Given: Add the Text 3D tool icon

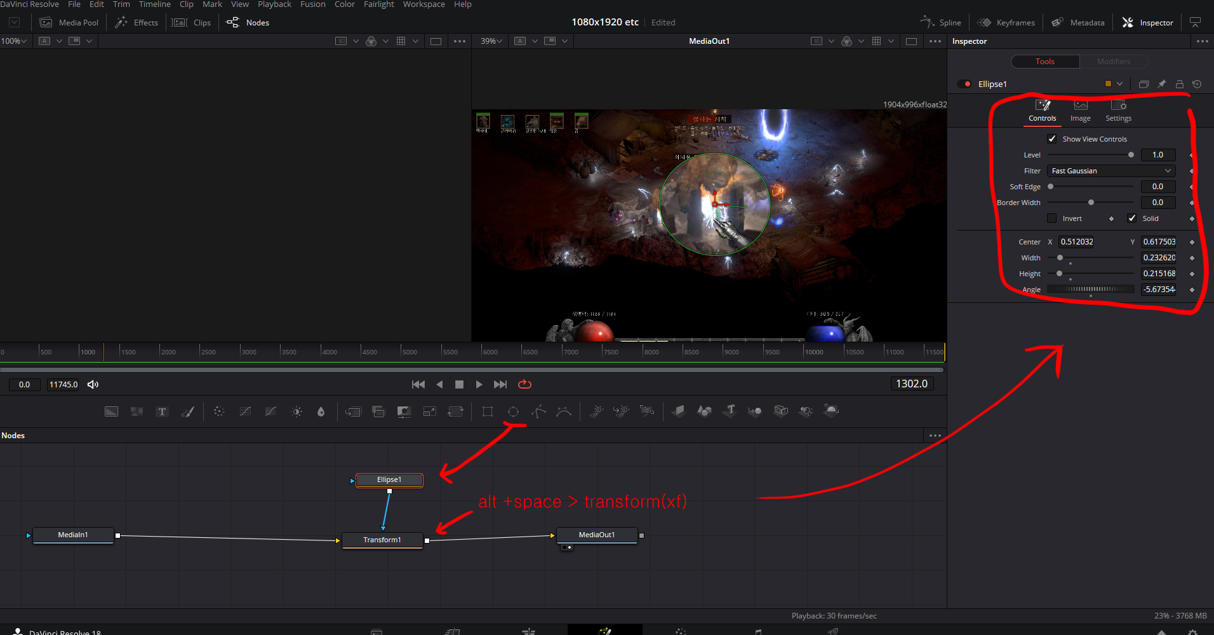Looking at the screenshot, I should pyautogui.click(x=730, y=411).
